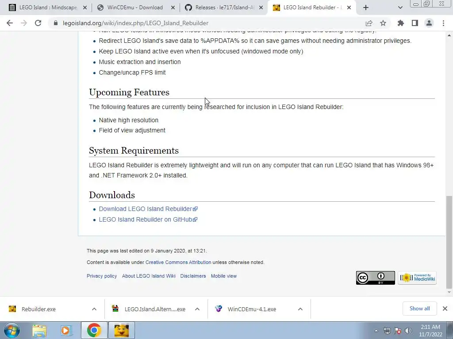Close the downloads bar
453x339 pixels.
(445, 309)
